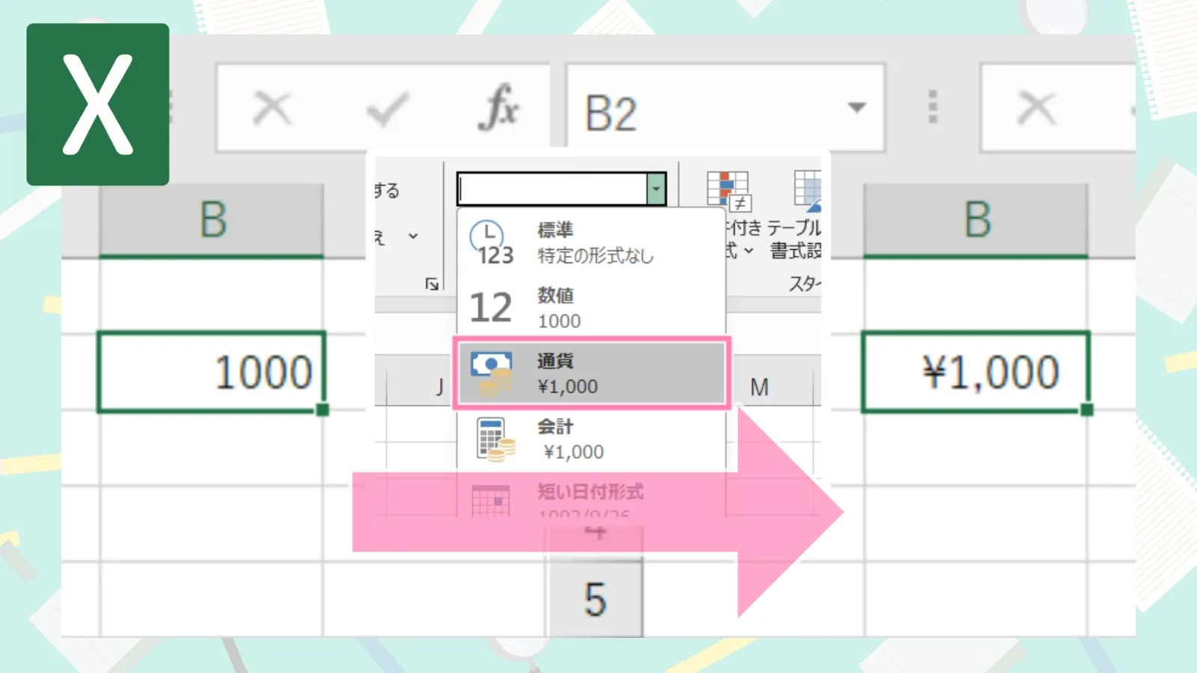The width and height of the screenshot is (1197, 673).
Task: Select the cell containing 1000
Action: (x=212, y=372)
